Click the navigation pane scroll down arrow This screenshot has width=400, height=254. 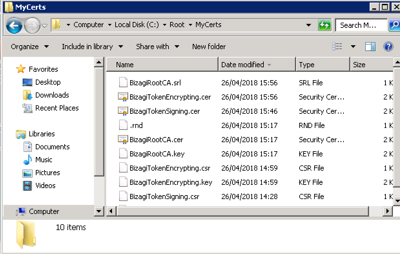[x=99, y=211]
